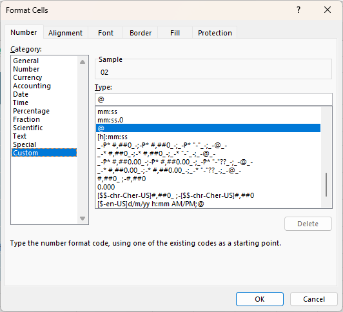Click the Category list scroll down arrow
The width and height of the screenshot is (343, 312).
pyautogui.click(x=83, y=219)
